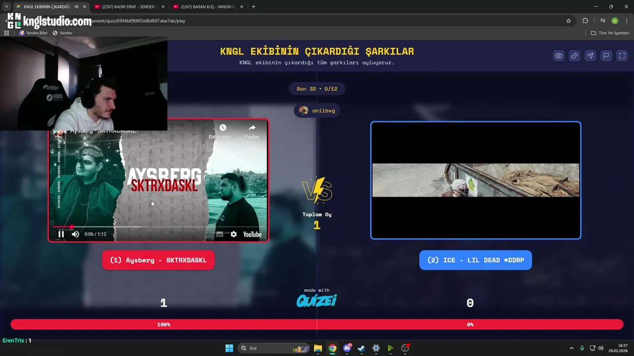Seek on the YouTube video progress bar
This screenshot has height=356, width=634.
(x=158, y=227)
